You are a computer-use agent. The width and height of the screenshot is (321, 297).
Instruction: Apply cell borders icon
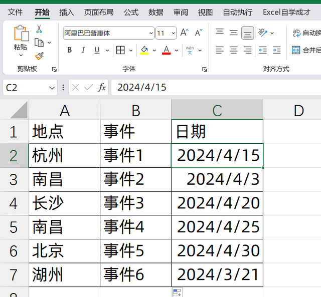tap(120, 50)
